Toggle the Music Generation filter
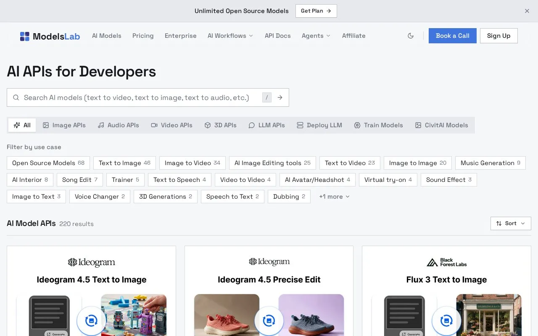The image size is (538, 336). 491,163
